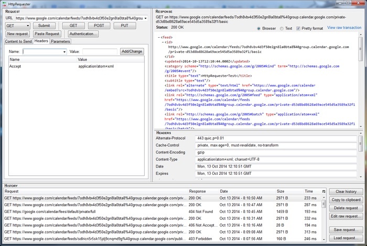The width and height of the screenshot is (367, 246).
Task: Click Add/Change header button
Action: [132, 51]
